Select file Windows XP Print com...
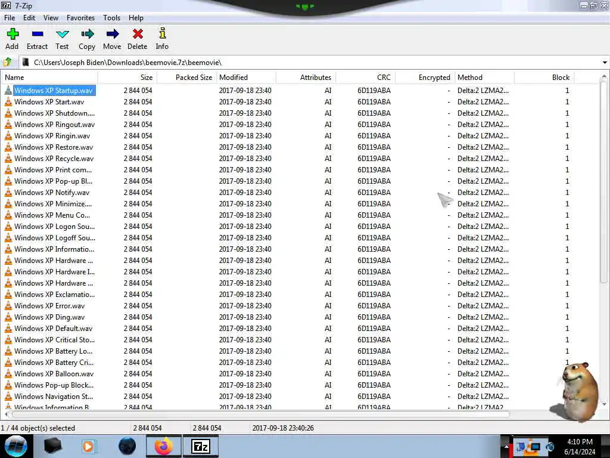This screenshot has height=458, width=610. point(53,169)
